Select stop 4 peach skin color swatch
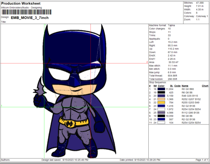 pos(161,99)
